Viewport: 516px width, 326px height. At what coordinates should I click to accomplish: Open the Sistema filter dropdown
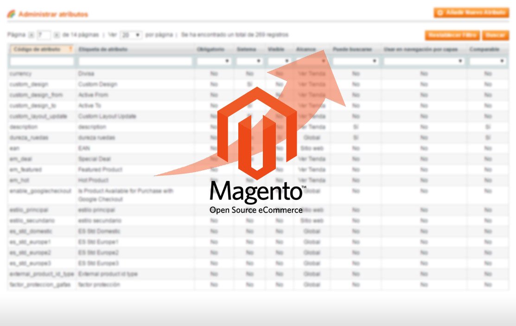tap(249, 61)
